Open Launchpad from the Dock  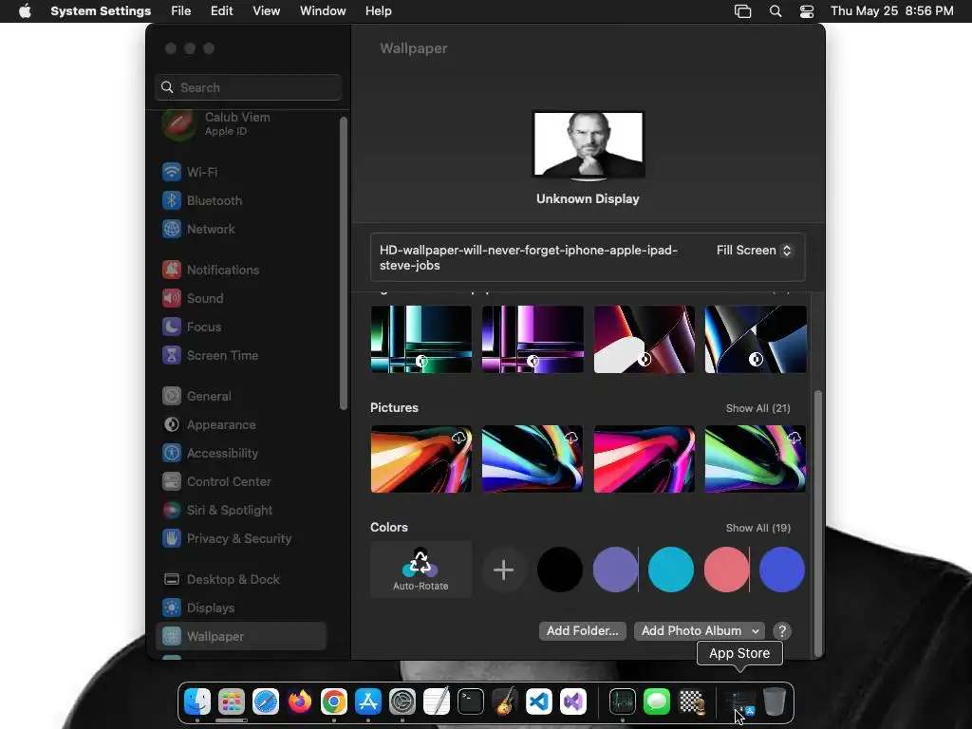click(x=232, y=701)
